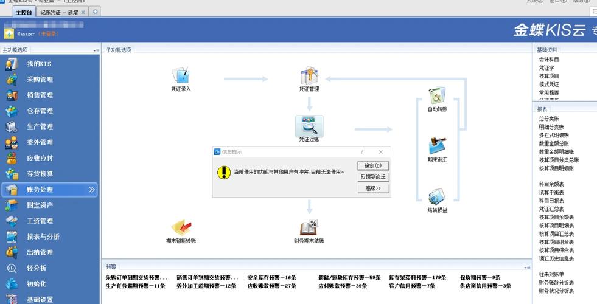Open the 科目日报表 report
597x304 pixels.
coord(551,201)
